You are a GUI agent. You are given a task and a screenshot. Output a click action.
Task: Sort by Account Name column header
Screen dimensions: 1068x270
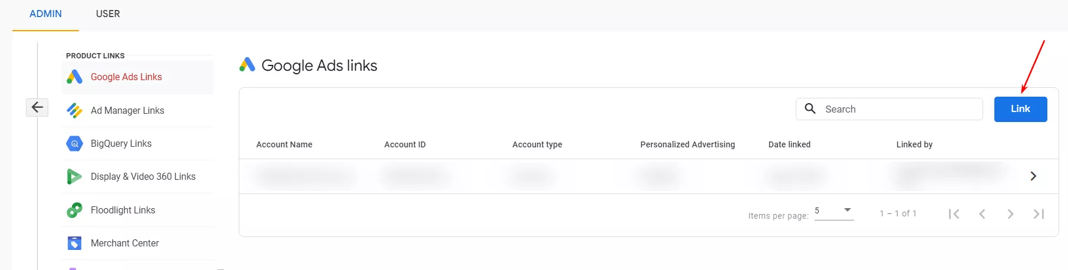point(284,144)
